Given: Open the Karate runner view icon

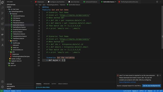Looking at the screenshot, I should click(x=2, y=45).
